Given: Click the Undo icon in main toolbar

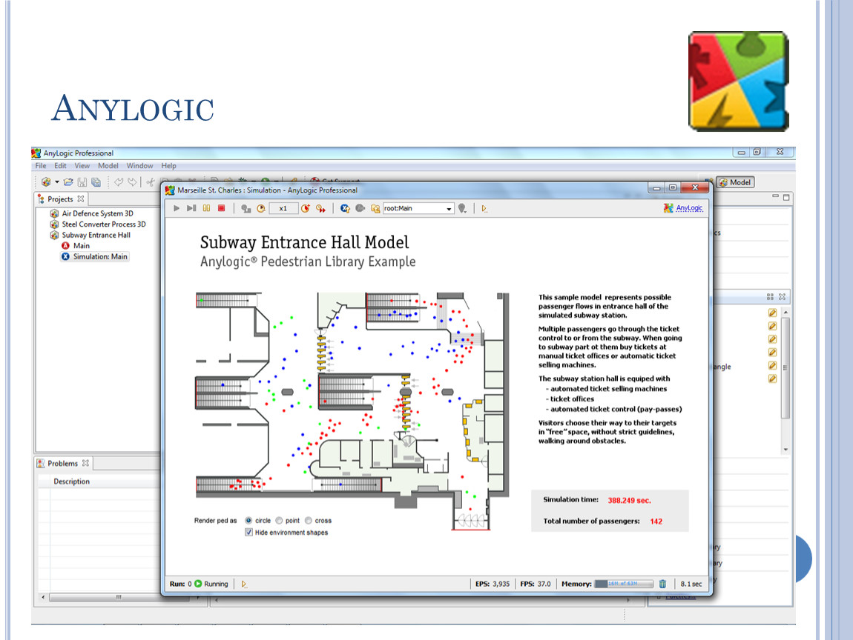Looking at the screenshot, I should tap(118, 182).
